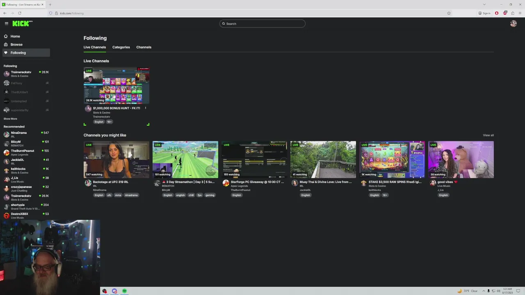This screenshot has width=525, height=295.
Task: Focus the Kick Search field
Action: [262, 23]
